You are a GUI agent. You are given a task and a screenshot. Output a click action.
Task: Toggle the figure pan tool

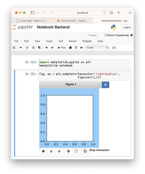click(x=69, y=151)
